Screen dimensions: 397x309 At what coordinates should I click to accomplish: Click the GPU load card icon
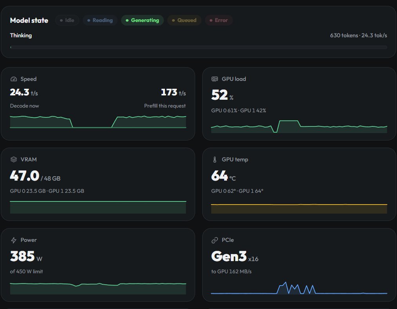215,79
